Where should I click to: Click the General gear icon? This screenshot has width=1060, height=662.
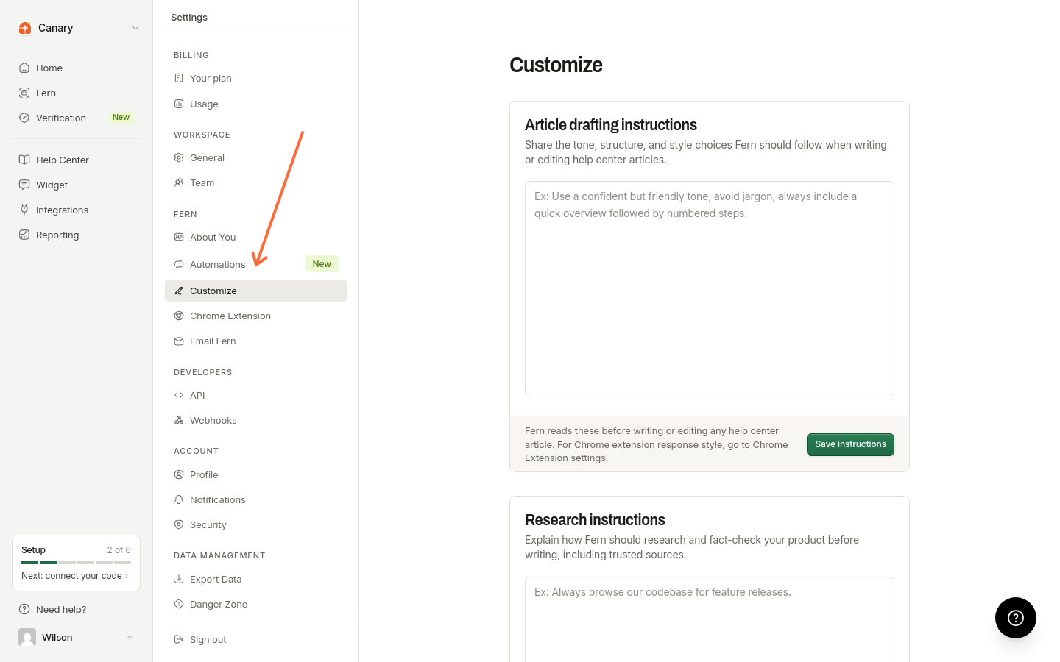coord(179,157)
